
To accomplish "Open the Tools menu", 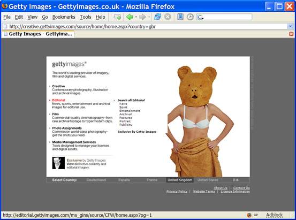I will [85, 17].
